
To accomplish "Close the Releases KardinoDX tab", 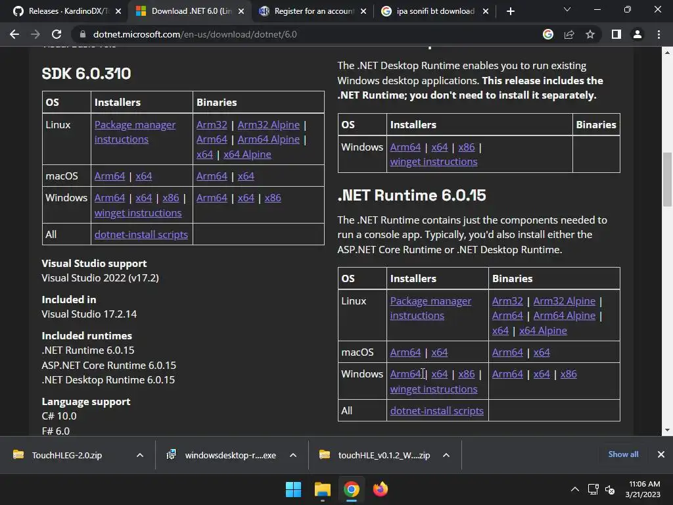I will click(x=118, y=11).
